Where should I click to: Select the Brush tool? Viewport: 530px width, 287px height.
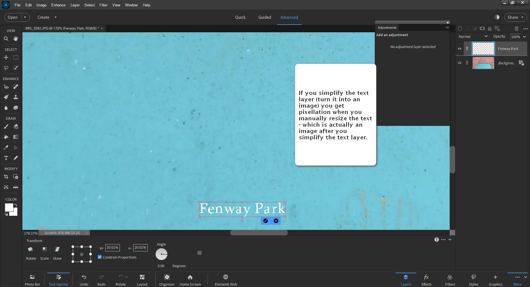[x=6, y=127]
